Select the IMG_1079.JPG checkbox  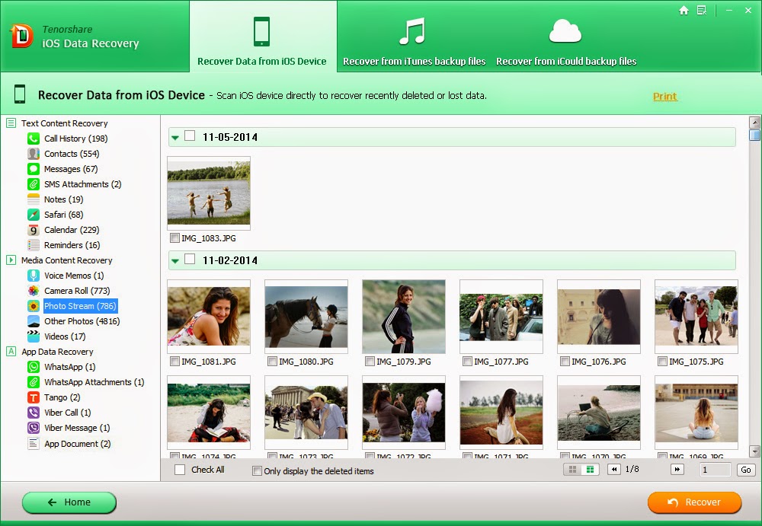point(370,362)
